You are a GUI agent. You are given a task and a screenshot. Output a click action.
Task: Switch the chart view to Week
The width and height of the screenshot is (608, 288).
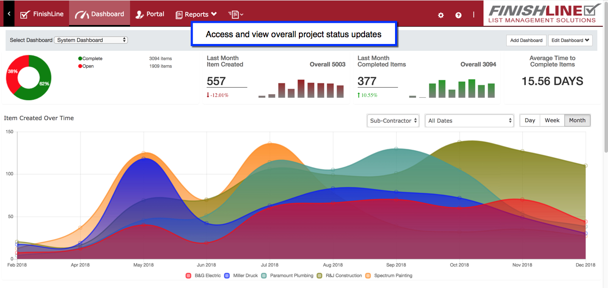pos(552,120)
